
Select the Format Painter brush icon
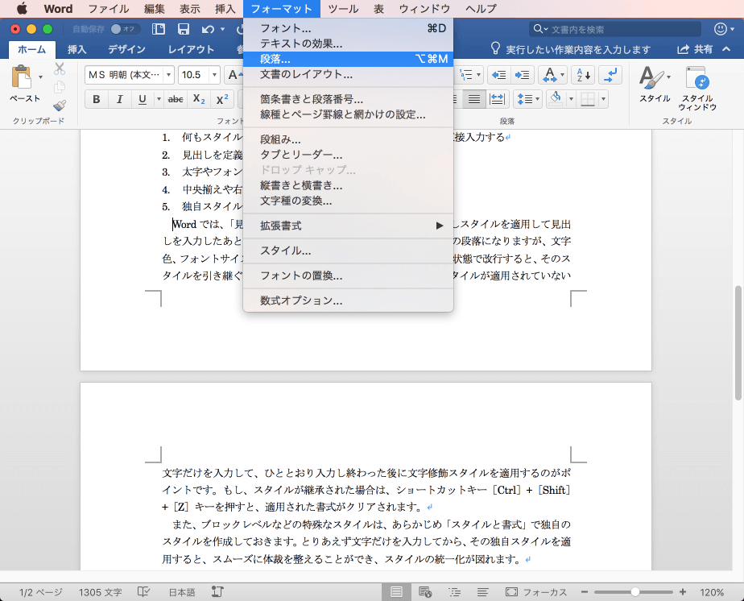(60, 105)
